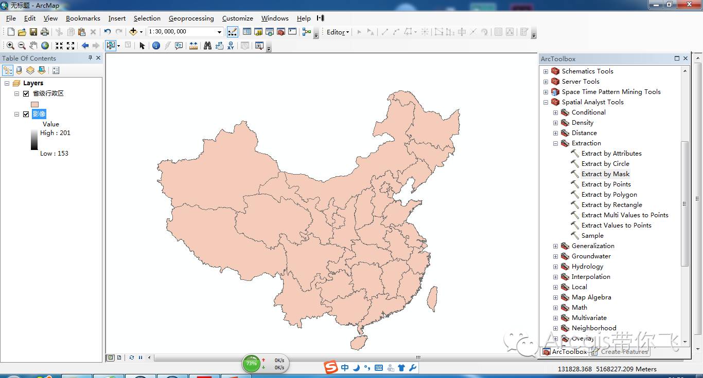Open the Python window icon
Viewport: 703px width, 378px height.
pos(292,32)
